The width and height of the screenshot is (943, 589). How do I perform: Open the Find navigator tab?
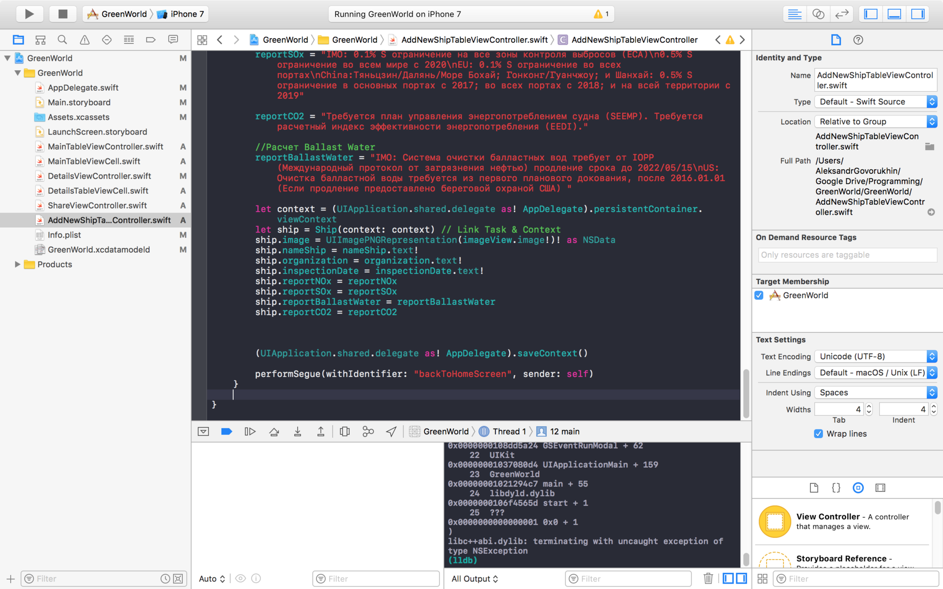[x=62, y=40]
